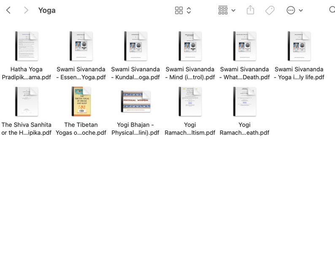Viewport: 335px width, 265px height.
Task: Go forward with the right chevron
Action: tap(26, 10)
